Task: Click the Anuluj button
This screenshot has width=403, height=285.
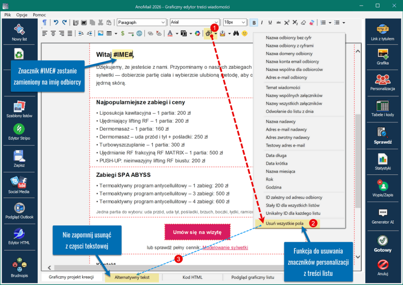Action: (383, 268)
